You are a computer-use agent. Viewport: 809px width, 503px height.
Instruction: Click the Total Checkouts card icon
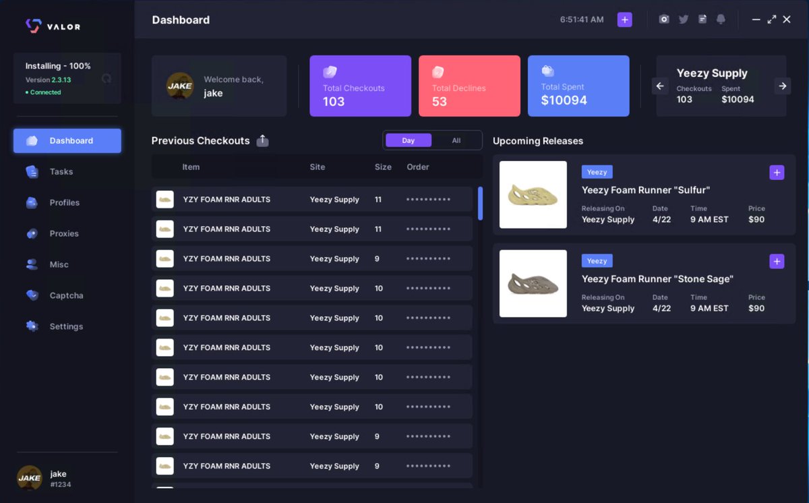coord(330,72)
